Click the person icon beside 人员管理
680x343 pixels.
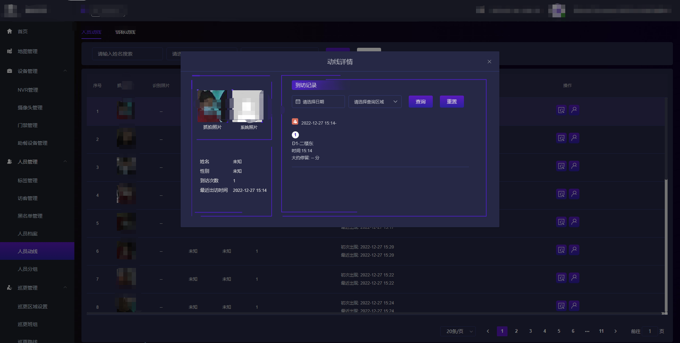10,161
